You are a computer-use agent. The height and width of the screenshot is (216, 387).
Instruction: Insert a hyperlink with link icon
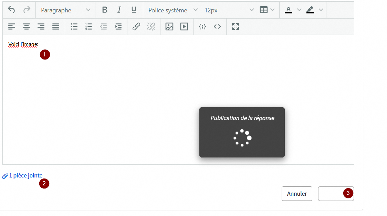point(136,26)
